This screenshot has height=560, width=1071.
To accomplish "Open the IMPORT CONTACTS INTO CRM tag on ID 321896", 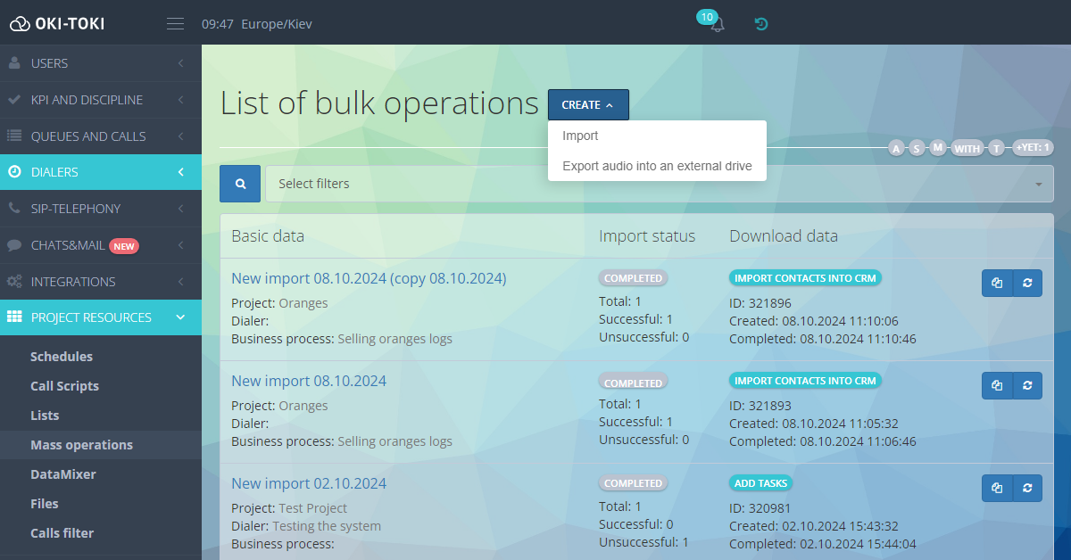I will tap(805, 277).
